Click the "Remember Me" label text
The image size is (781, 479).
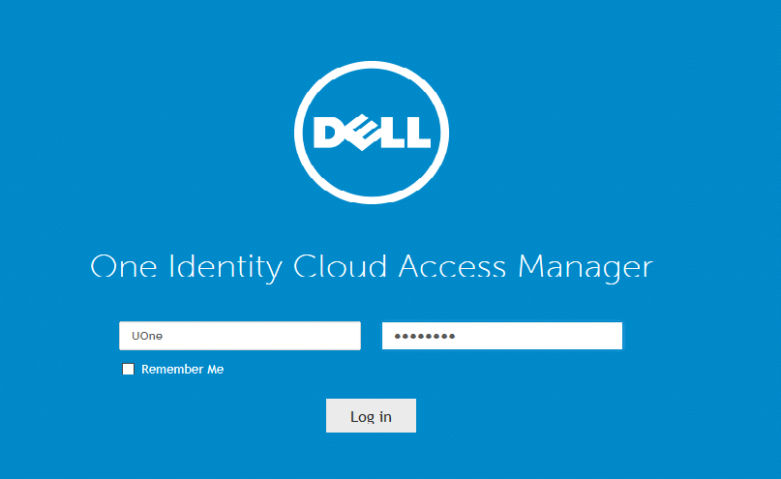(182, 369)
